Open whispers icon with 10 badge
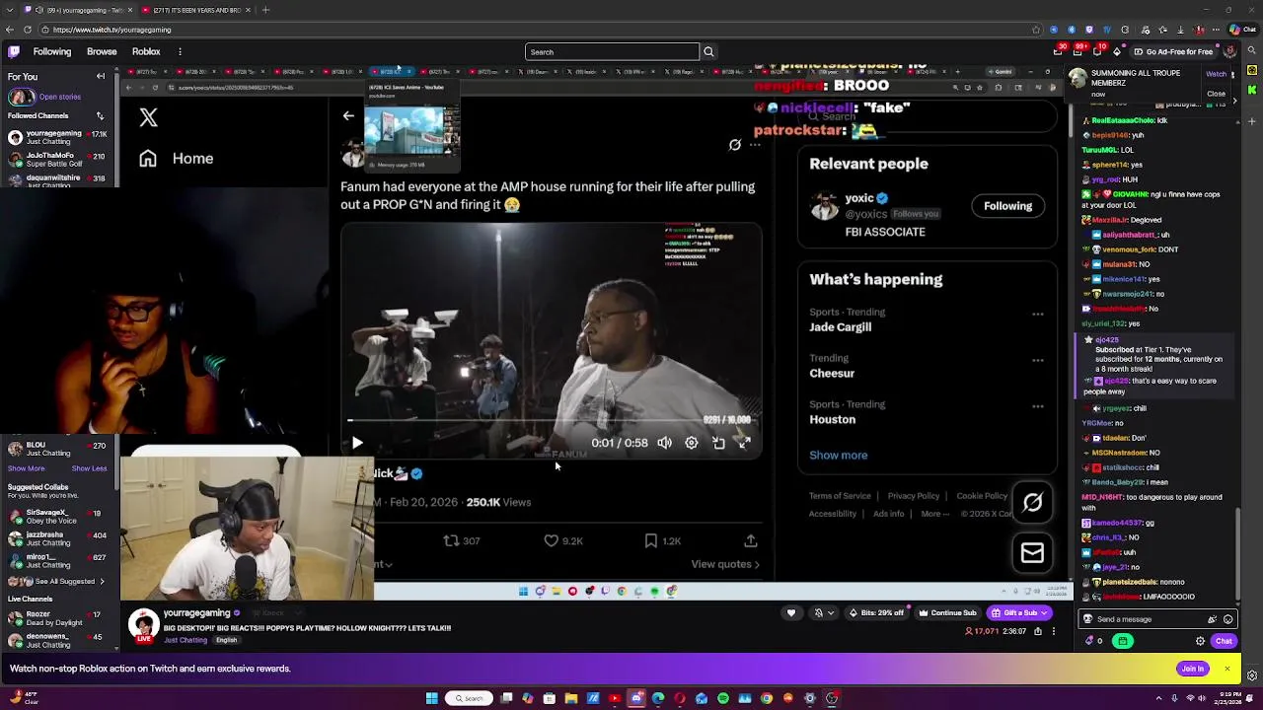Viewport: 1263px width, 710px height. [x=1099, y=51]
